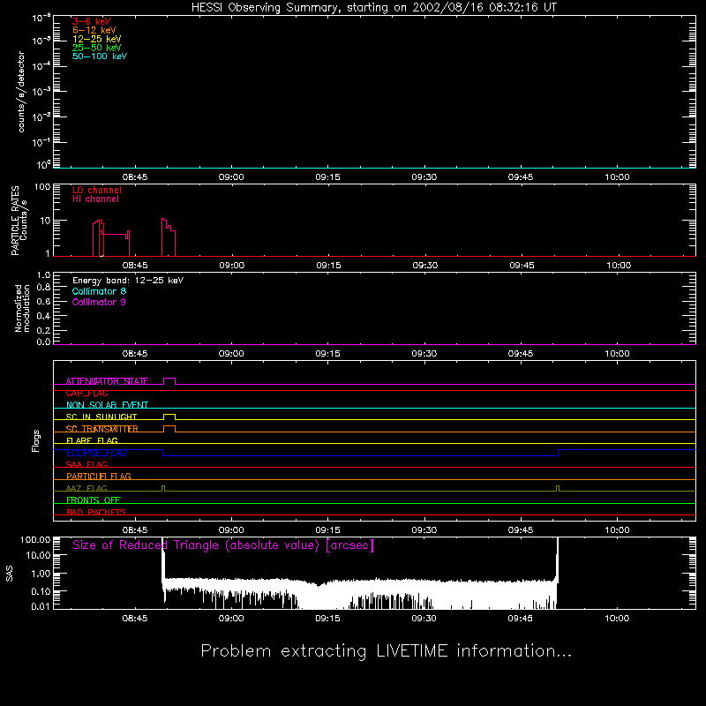The image size is (706, 706).
Task: Select the Collimator 8 legend entry
Action: click(x=99, y=291)
